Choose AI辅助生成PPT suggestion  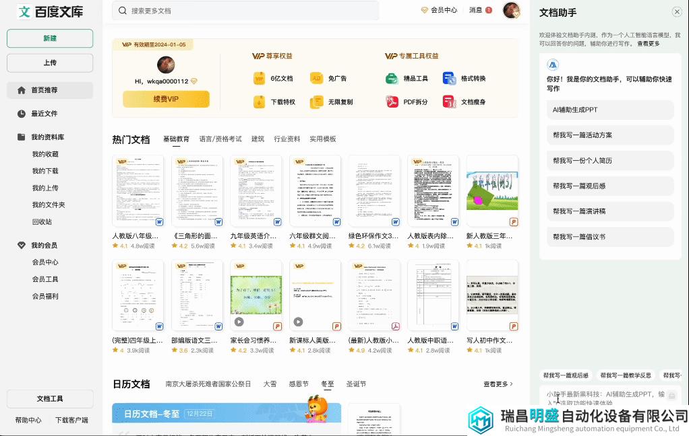pyautogui.click(x=610, y=110)
